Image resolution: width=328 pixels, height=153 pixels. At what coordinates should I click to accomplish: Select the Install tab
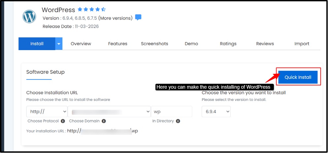37,44
